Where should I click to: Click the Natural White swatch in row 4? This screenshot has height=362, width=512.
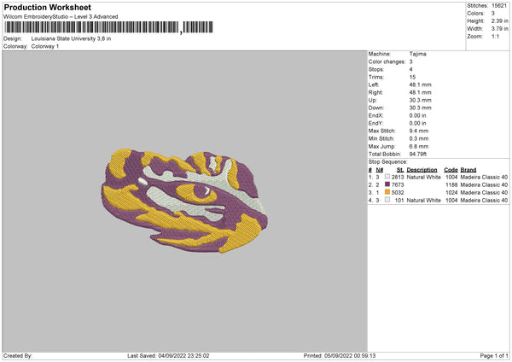point(387,200)
